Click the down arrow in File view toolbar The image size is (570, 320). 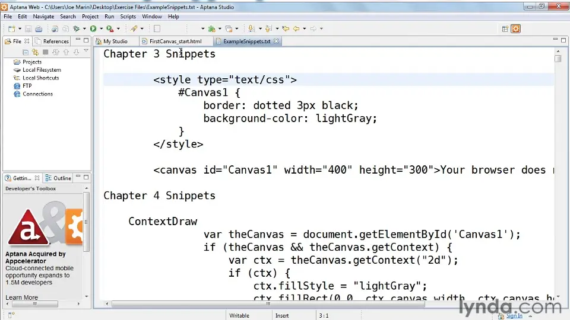[x=76, y=52]
